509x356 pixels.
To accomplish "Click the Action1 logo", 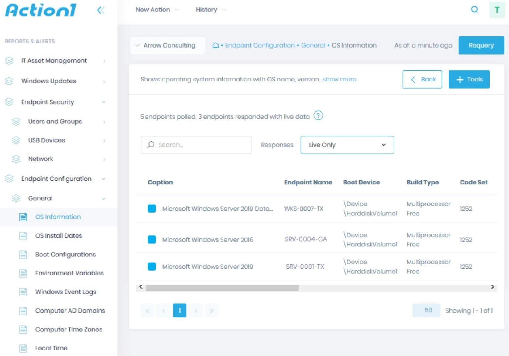I will [x=41, y=10].
